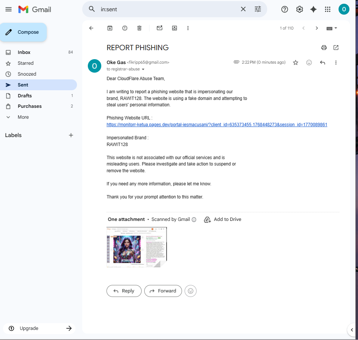This screenshot has height=340, width=358.
Task: Open Snoozed folder
Action: point(38,74)
